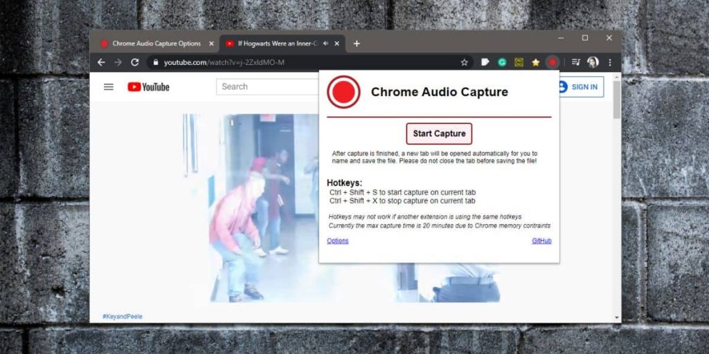
Task: Open the Chrome profile avatar
Action: pos(593,62)
